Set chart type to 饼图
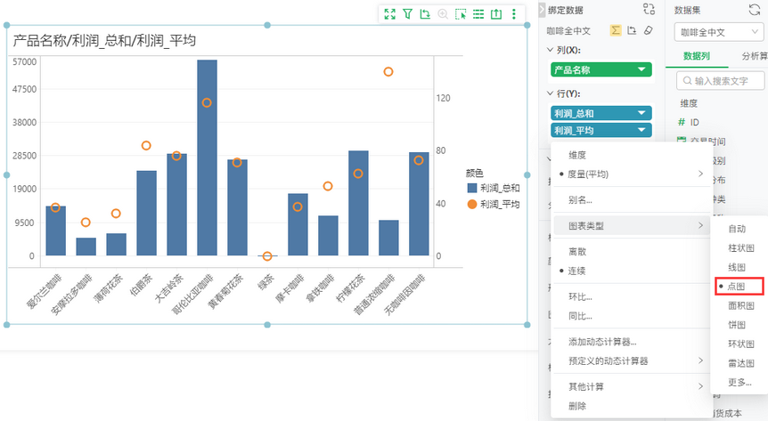Screen dimensions: 768x421 (x=737, y=325)
